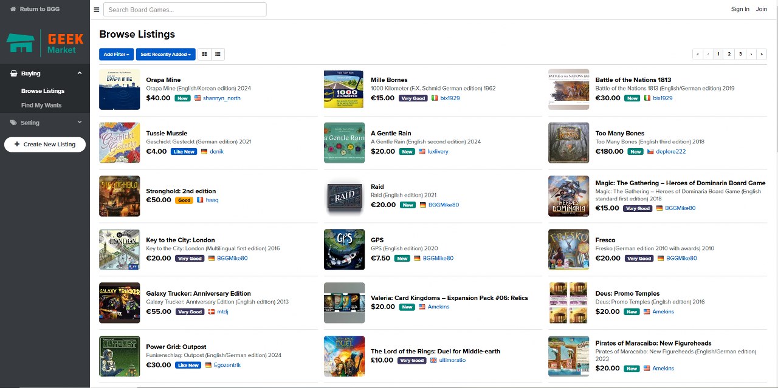Image resolution: width=778 pixels, height=388 pixels.
Task: Click the Lord of the Rings Duel thumbnail
Action: [x=344, y=356]
